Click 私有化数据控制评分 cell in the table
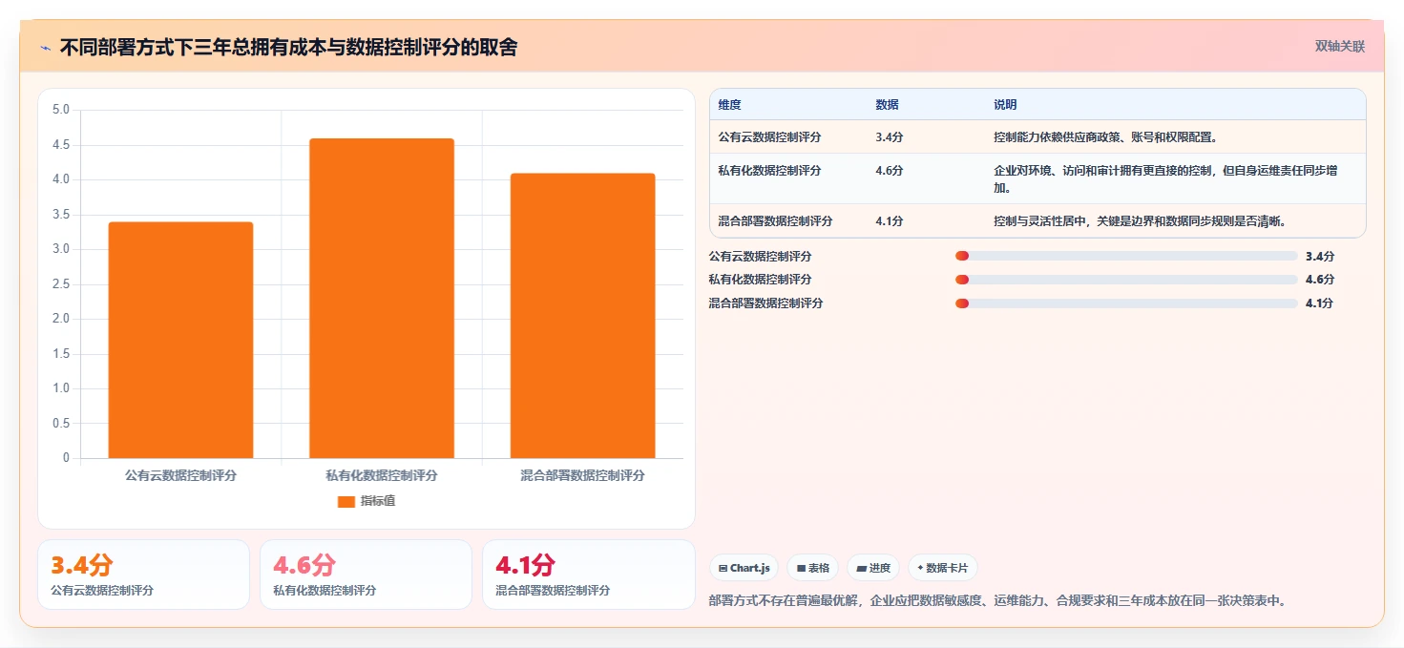The width and height of the screenshot is (1404, 648). pyautogui.click(x=769, y=171)
